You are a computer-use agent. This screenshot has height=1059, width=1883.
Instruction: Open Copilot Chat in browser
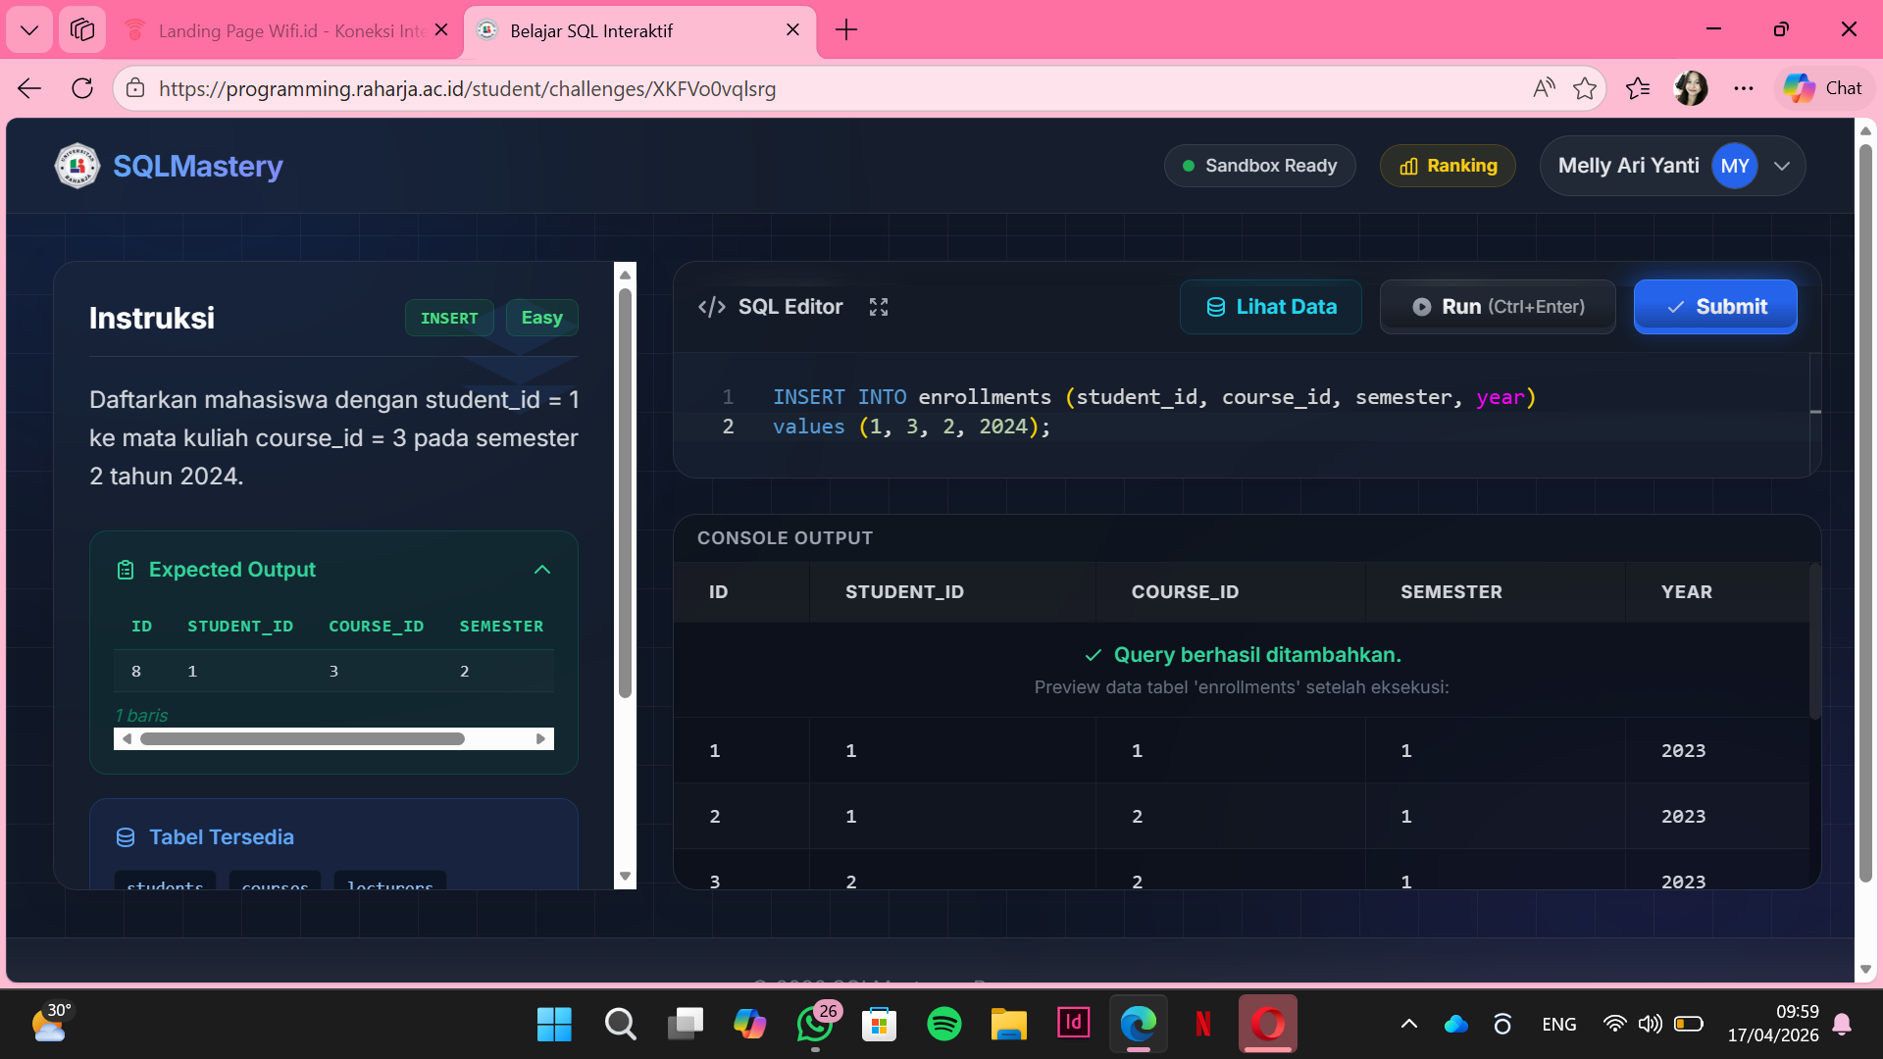[1824, 88]
